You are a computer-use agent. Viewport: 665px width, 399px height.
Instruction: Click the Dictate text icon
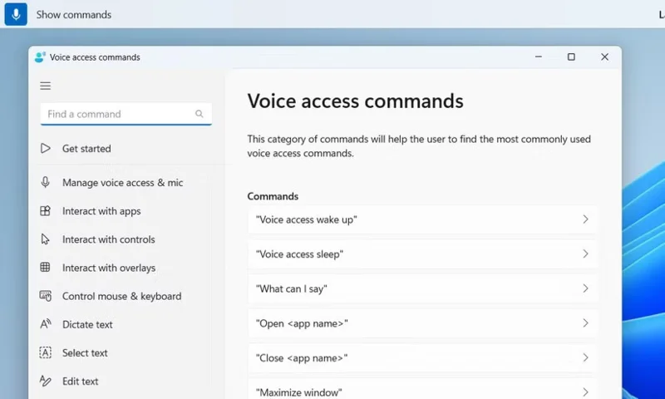(x=46, y=324)
